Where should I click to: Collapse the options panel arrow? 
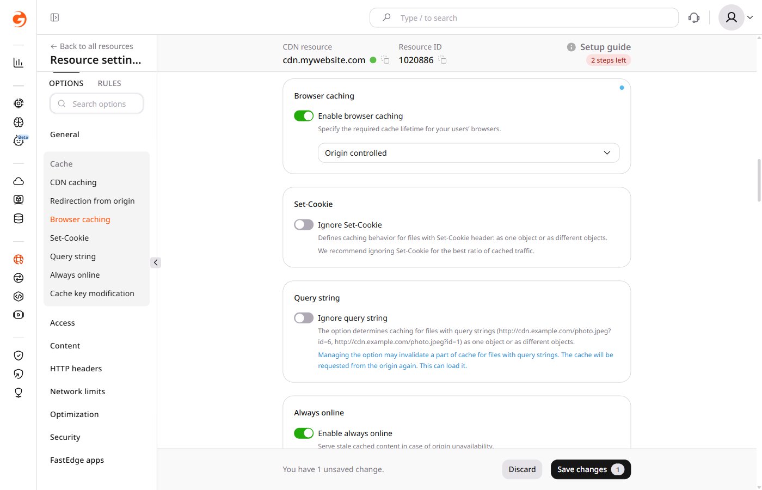point(156,262)
